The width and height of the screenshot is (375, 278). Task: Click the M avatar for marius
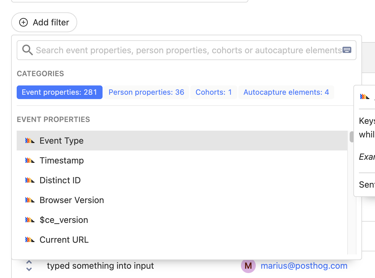248,266
